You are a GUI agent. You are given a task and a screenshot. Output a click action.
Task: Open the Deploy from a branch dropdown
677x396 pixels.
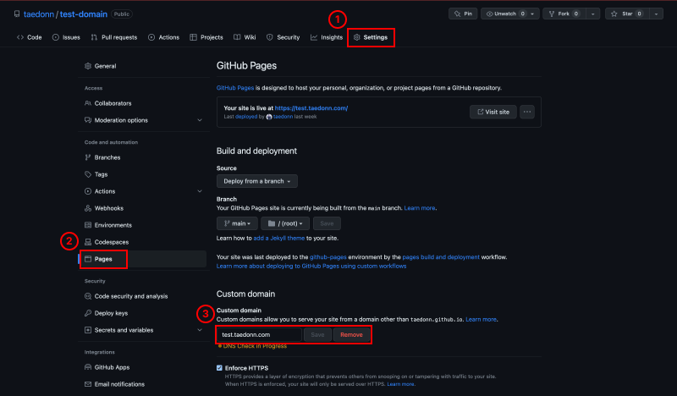(x=257, y=181)
